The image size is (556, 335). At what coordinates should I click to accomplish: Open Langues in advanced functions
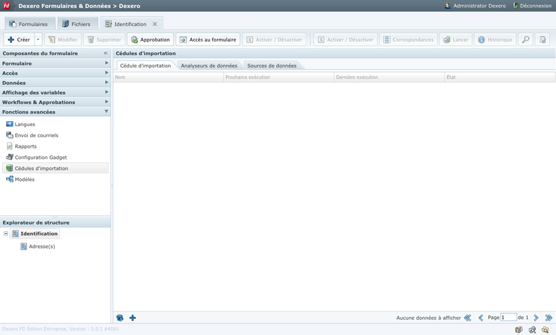(x=25, y=124)
